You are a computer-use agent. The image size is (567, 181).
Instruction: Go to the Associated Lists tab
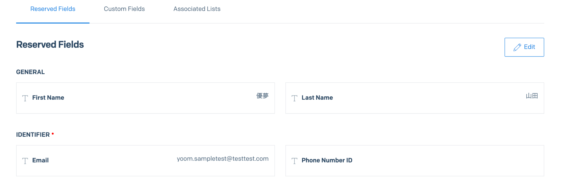click(x=197, y=9)
